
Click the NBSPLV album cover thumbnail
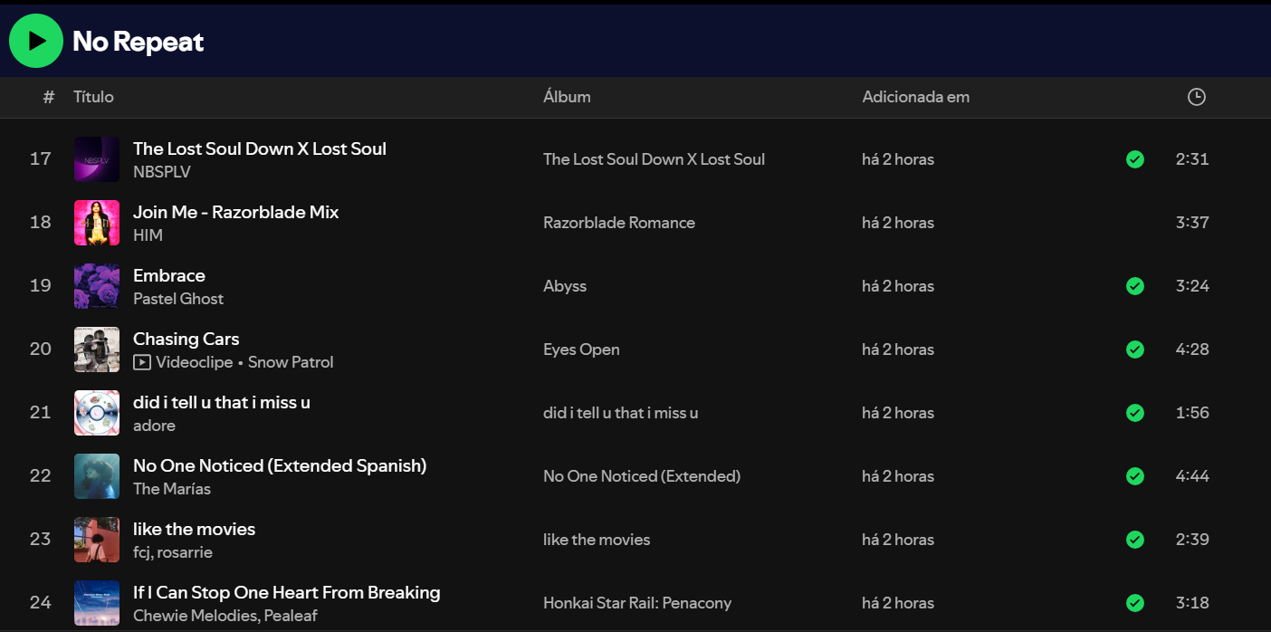(97, 159)
